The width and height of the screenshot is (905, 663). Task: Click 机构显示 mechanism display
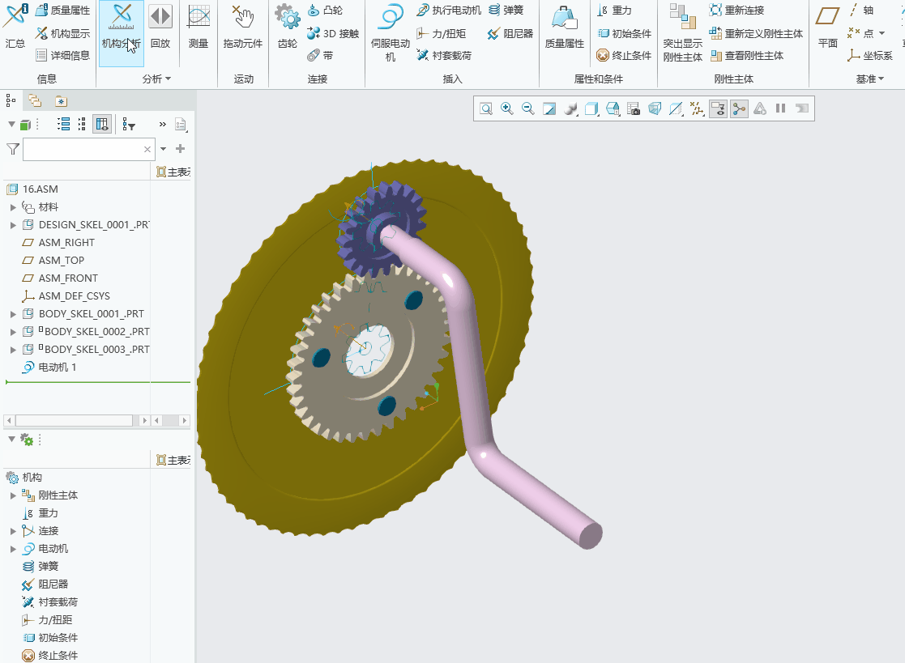point(63,33)
